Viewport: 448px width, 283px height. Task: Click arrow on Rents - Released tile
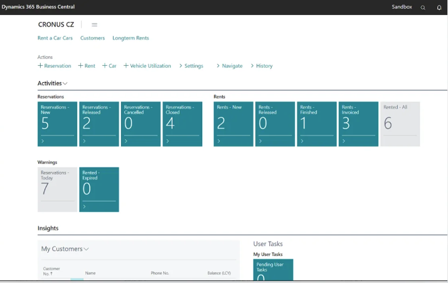coord(260,141)
